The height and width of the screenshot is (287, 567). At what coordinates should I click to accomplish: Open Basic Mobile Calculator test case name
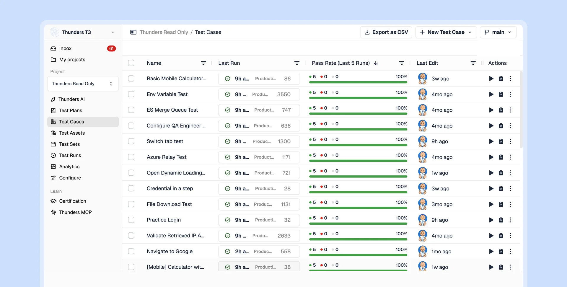[176, 79]
